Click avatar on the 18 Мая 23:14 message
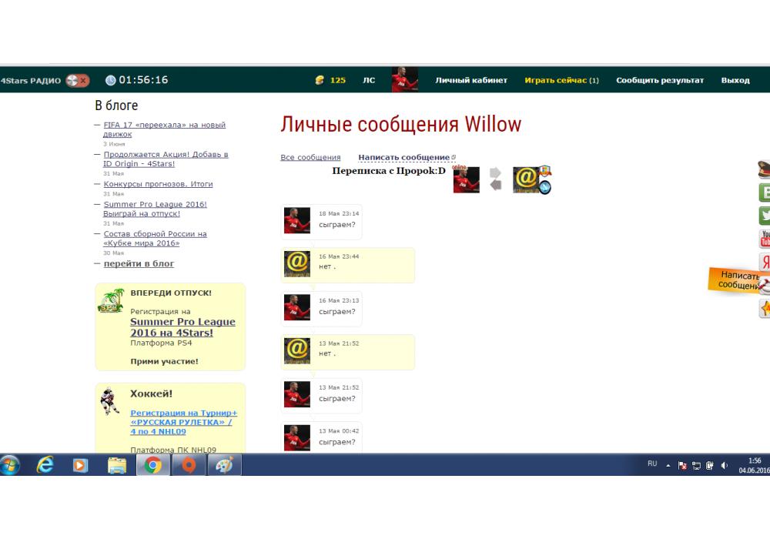The height and width of the screenshot is (539, 770). tap(297, 220)
